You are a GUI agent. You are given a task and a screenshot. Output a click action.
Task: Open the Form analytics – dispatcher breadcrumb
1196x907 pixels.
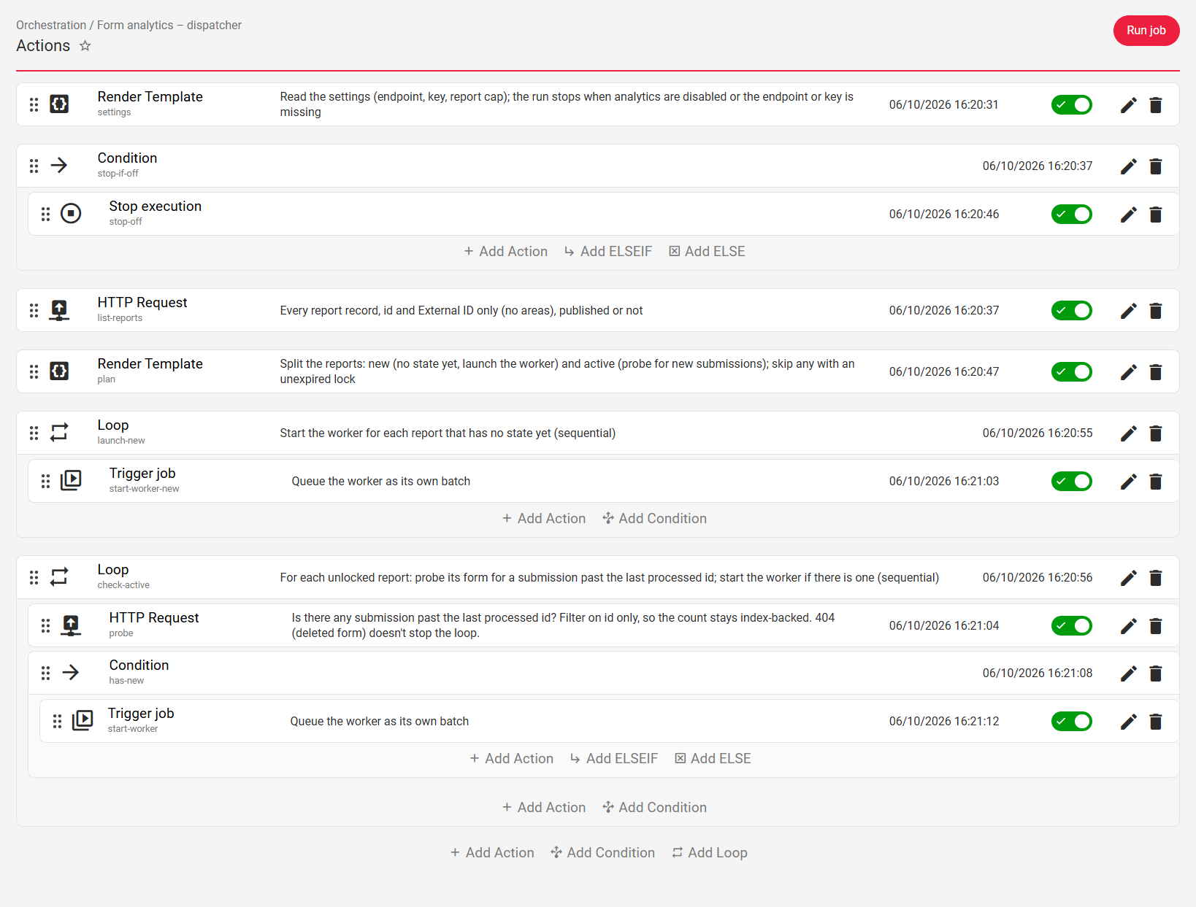pyautogui.click(x=169, y=25)
